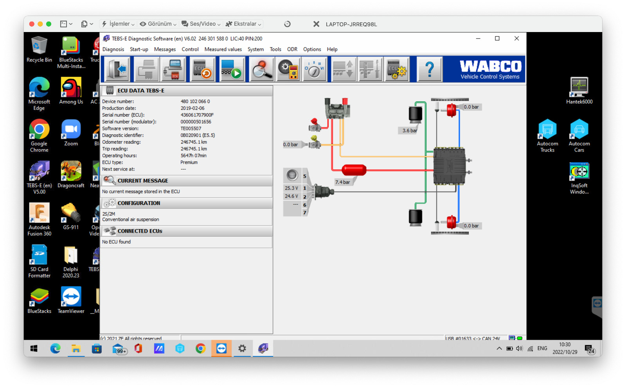Click the grayed-out print toolbar icon
Screen dimensions: 626x388
(x=147, y=70)
